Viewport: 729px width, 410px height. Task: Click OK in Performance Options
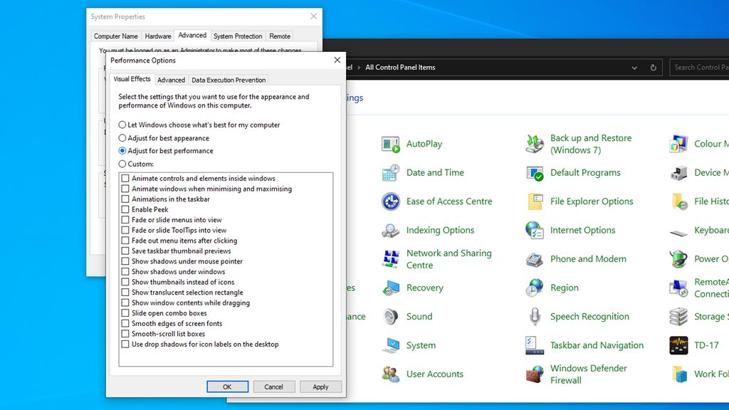pos(227,387)
